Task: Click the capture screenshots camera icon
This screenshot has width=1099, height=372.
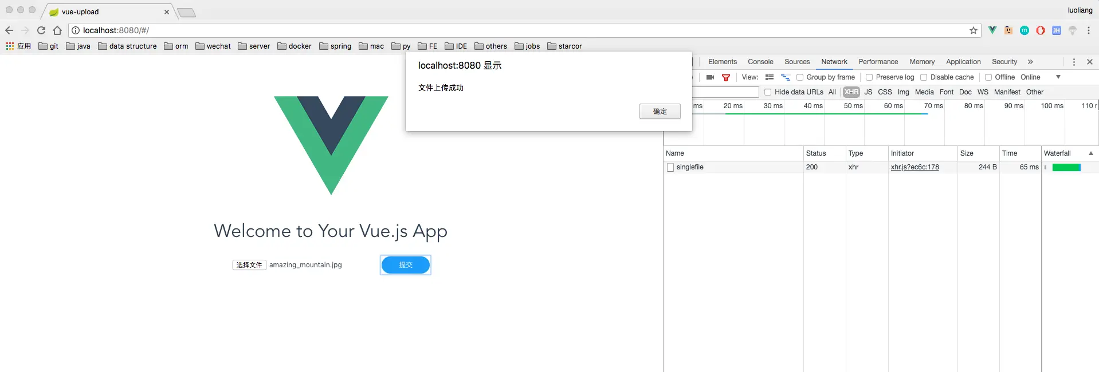Action: click(x=711, y=77)
